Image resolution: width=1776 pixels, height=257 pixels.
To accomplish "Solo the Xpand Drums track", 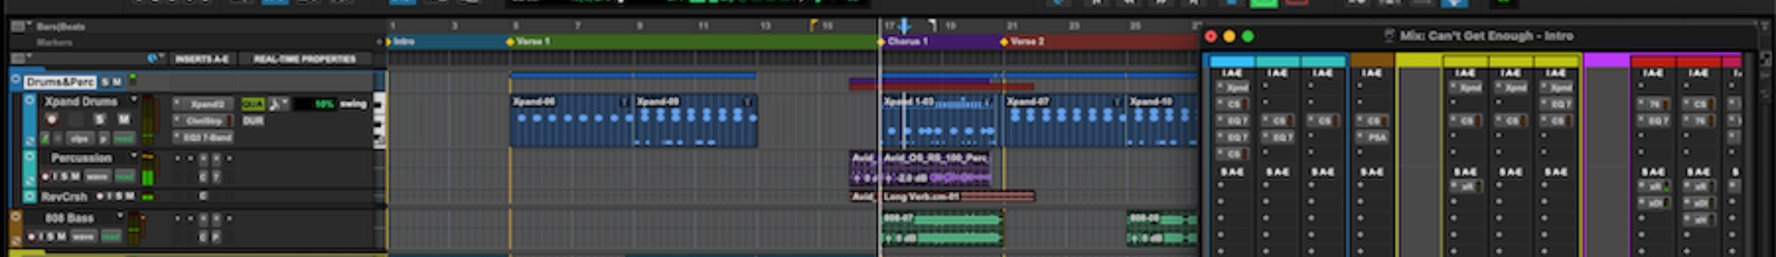I will coord(99,120).
